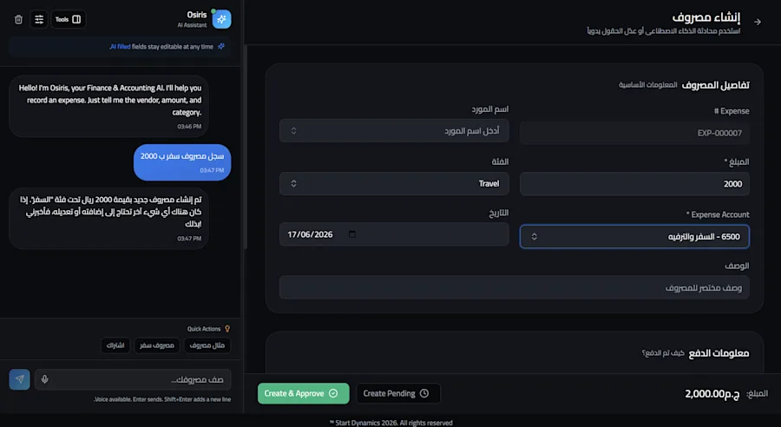781x427 pixels.
Task: Click the vendor dropdown chevron arrows
Action: pos(294,130)
